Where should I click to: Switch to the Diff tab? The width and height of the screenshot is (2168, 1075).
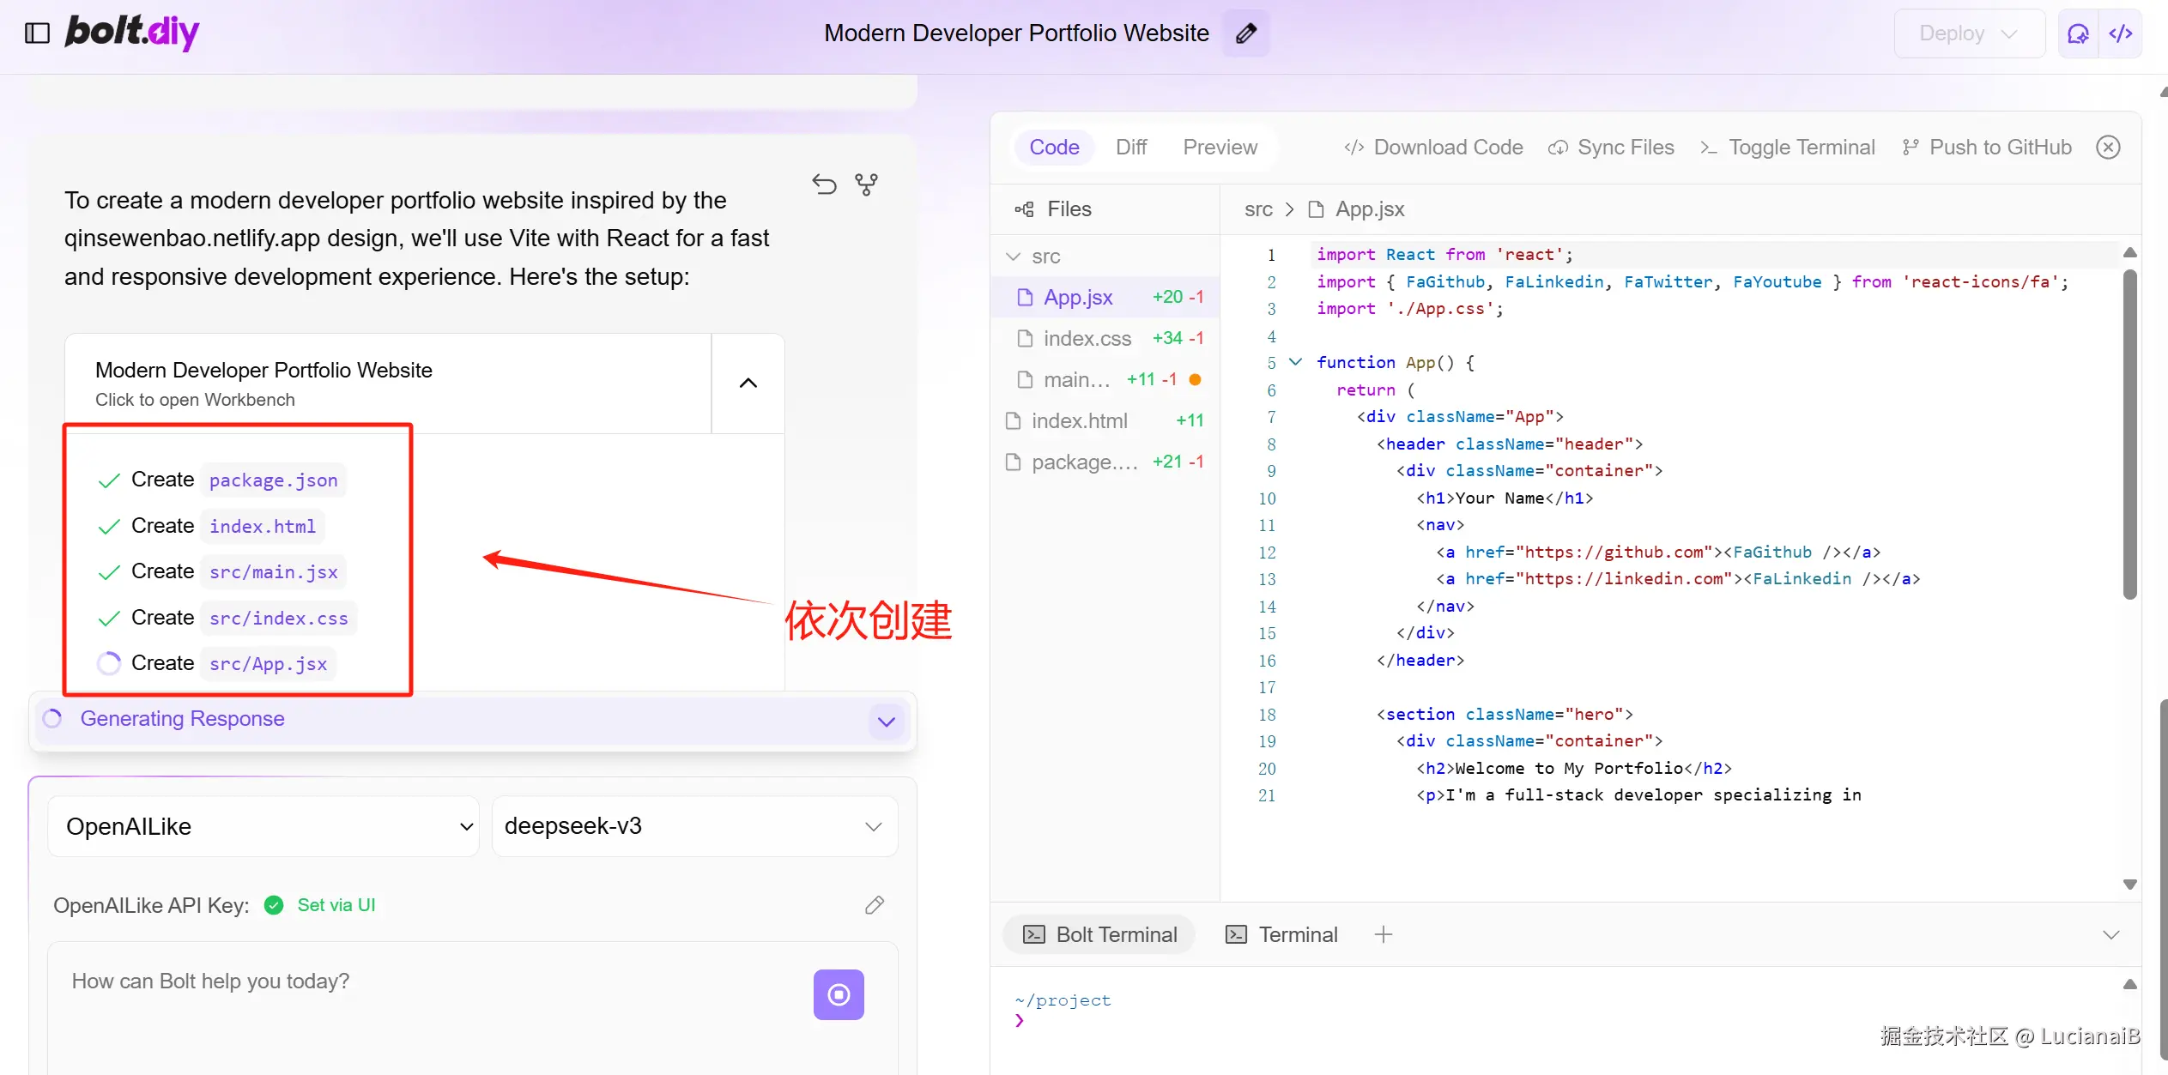coord(1130,148)
